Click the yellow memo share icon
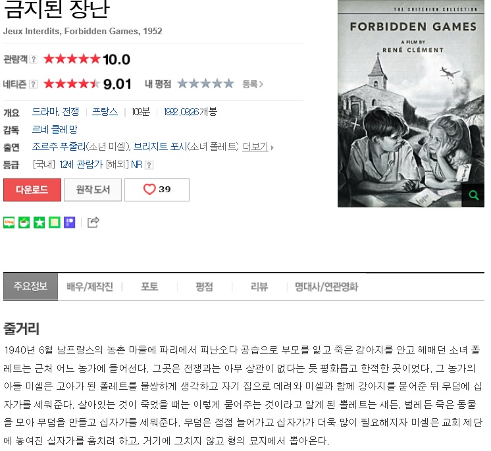Viewport: 491px width, 451px height. click(x=54, y=223)
